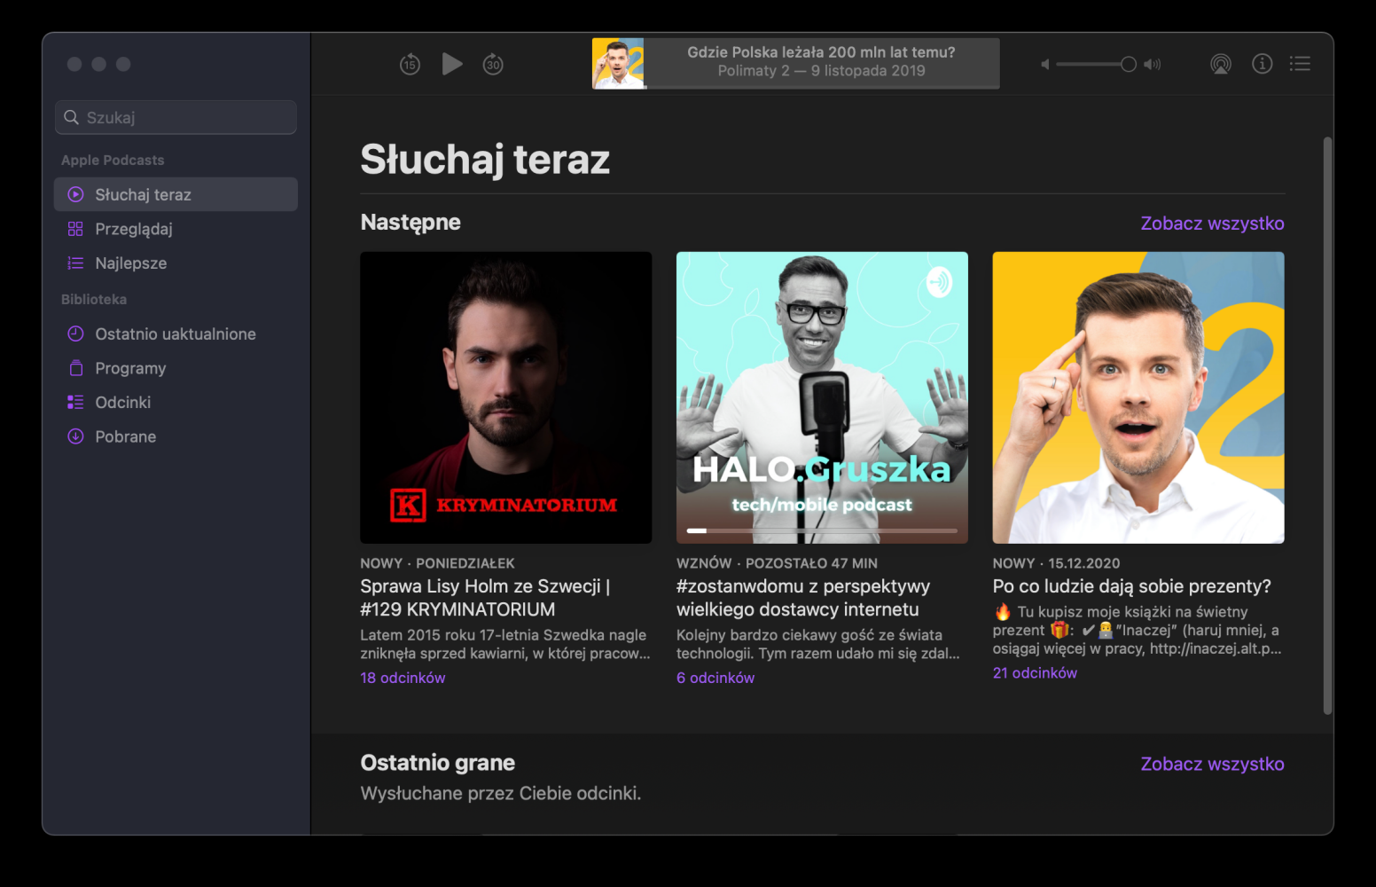
Task: Open episode Sprawa Lisy Holm ze Szwecji
Action: 485,598
